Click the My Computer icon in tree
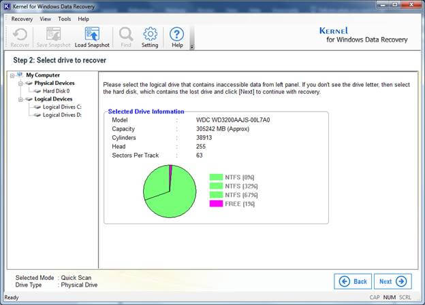The height and width of the screenshot is (305, 425). click(20, 75)
